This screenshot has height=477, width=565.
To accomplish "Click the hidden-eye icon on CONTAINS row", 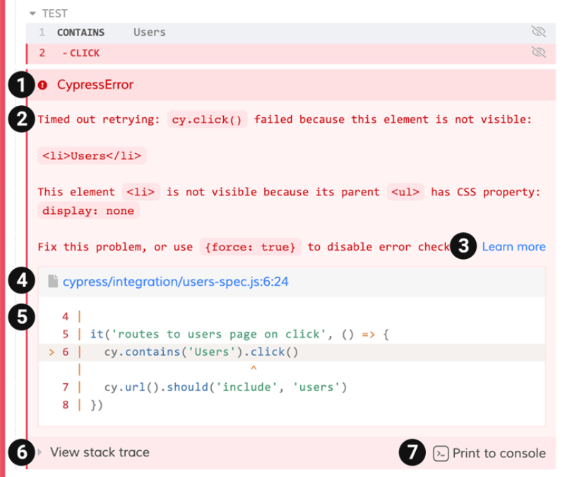I will (538, 32).
